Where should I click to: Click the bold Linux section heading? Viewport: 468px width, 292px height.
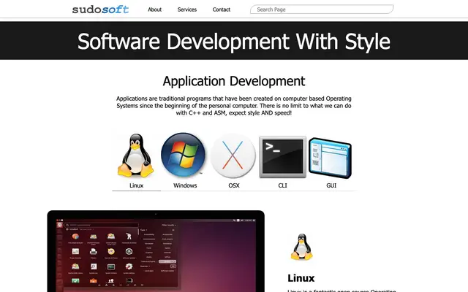(x=301, y=278)
